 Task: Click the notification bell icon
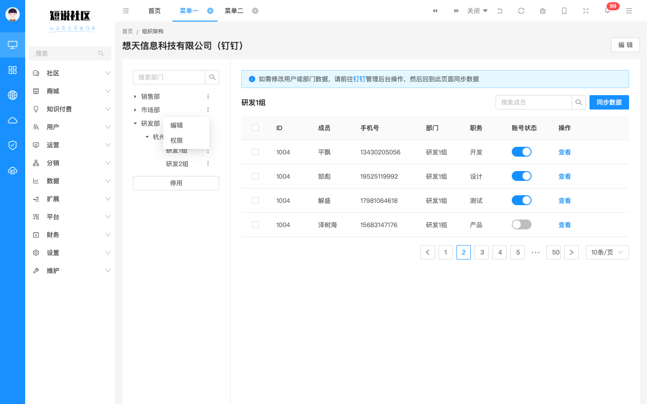point(607,11)
